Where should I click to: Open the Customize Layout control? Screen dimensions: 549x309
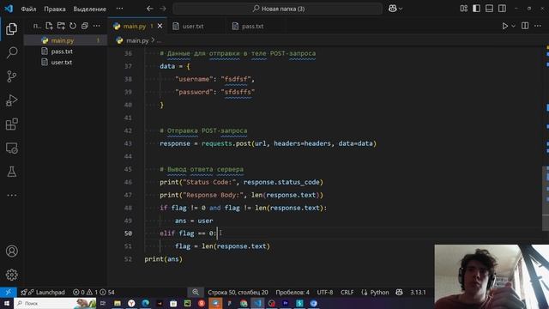[x=464, y=9]
